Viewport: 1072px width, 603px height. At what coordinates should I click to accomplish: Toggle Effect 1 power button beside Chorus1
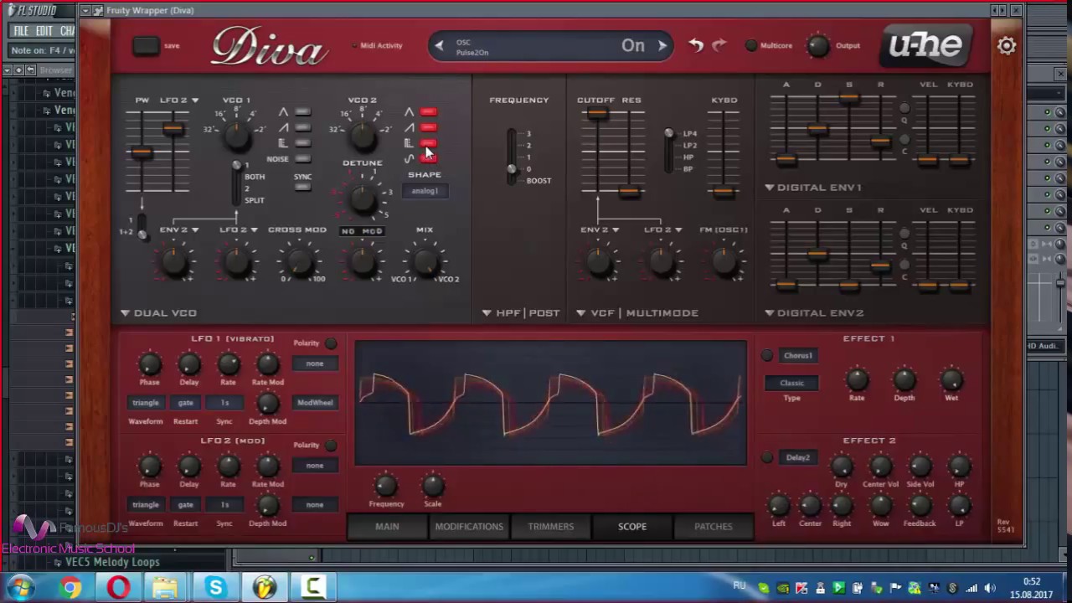coord(767,355)
